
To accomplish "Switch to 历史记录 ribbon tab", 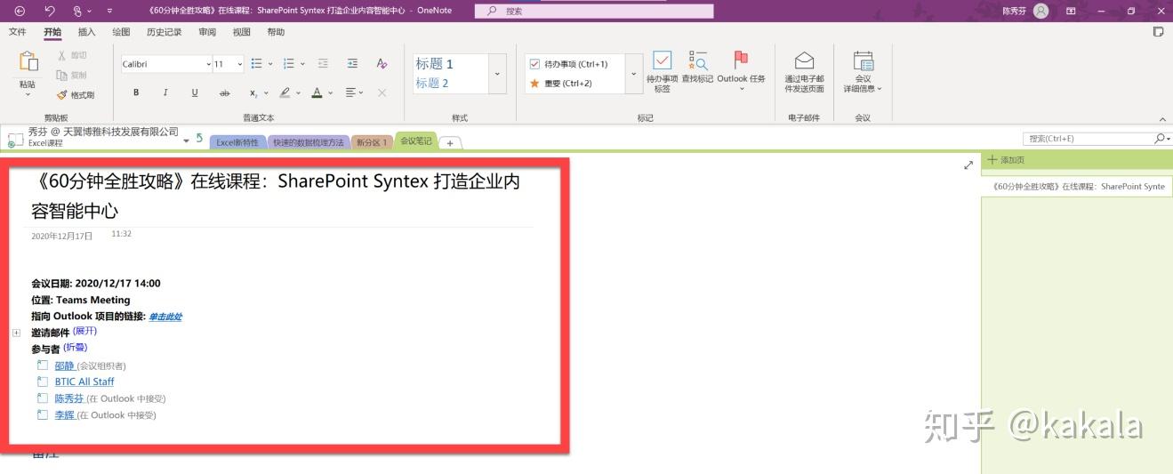I will (x=164, y=32).
